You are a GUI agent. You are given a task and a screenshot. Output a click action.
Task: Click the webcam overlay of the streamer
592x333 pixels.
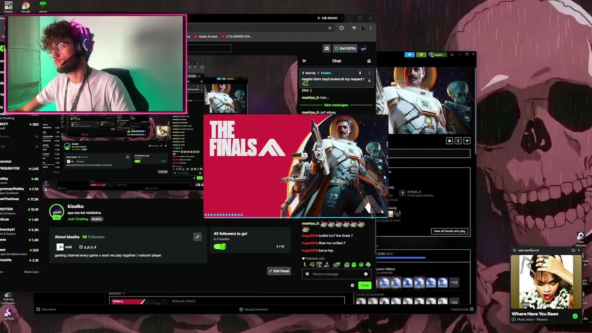point(96,64)
